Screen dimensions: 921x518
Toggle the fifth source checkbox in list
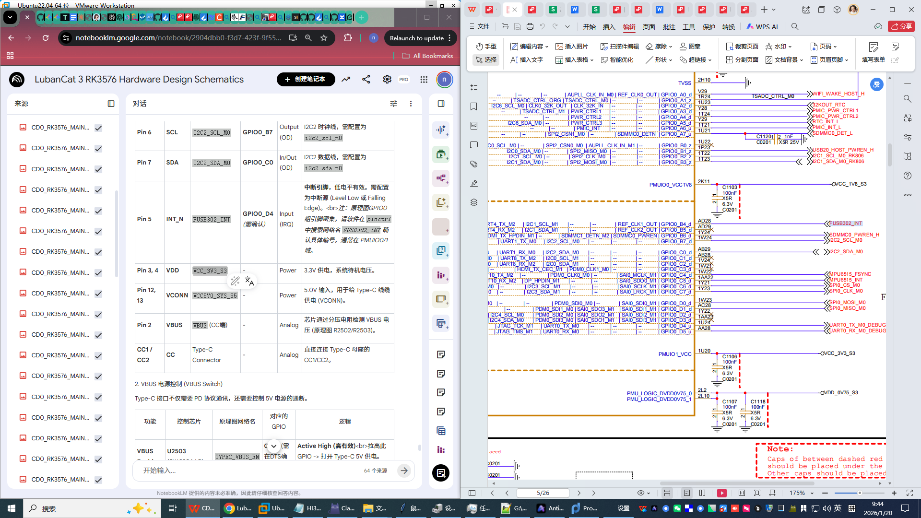[x=98, y=211]
